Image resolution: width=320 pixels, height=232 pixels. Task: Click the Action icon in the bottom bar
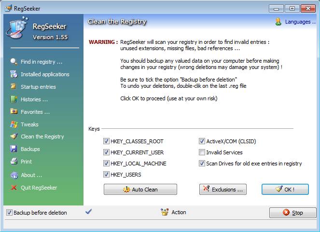click(x=165, y=212)
